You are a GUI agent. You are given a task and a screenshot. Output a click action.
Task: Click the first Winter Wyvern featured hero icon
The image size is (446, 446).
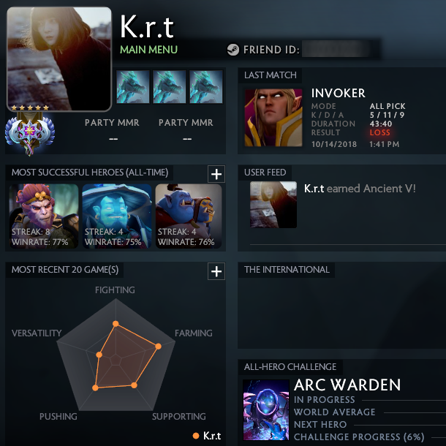tap(133, 87)
